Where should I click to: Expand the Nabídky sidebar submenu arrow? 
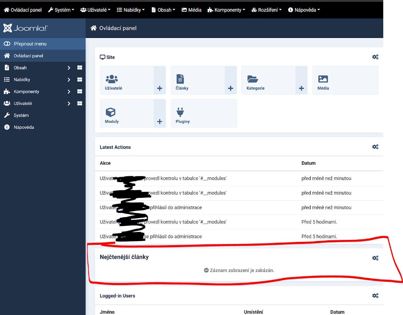coord(69,80)
